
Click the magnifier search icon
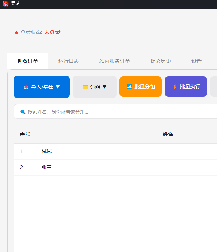[23, 112]
